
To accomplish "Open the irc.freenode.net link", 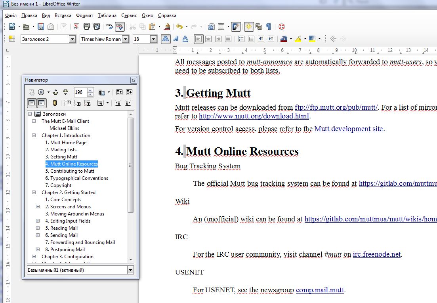I will pyautogui.click(x=377, y=255).
